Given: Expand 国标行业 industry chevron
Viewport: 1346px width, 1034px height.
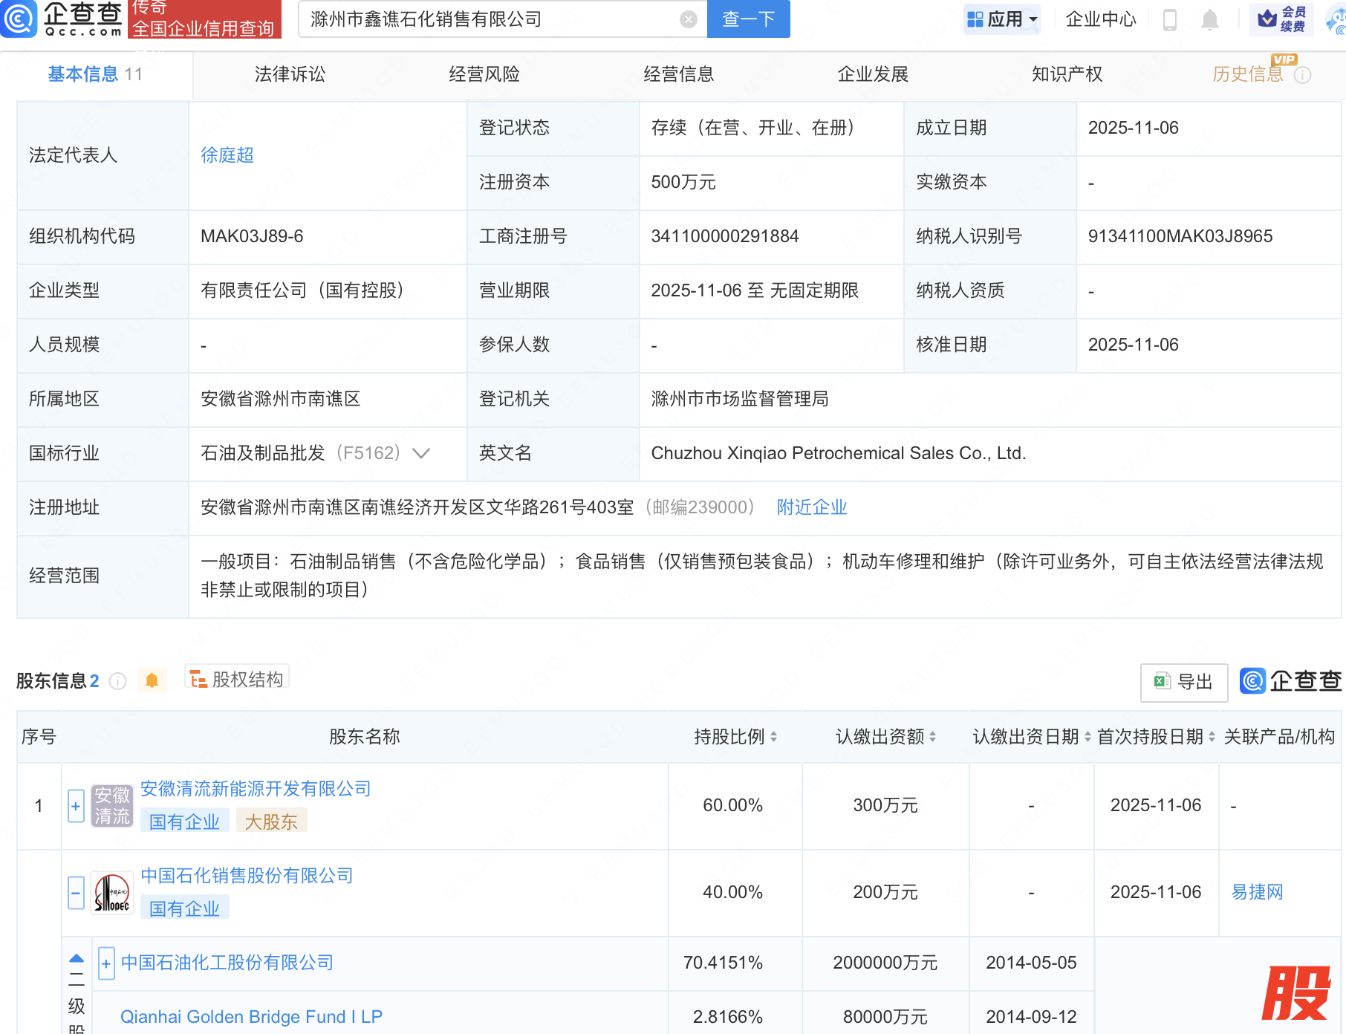Looking at the screenshot, I should [421, 453].
